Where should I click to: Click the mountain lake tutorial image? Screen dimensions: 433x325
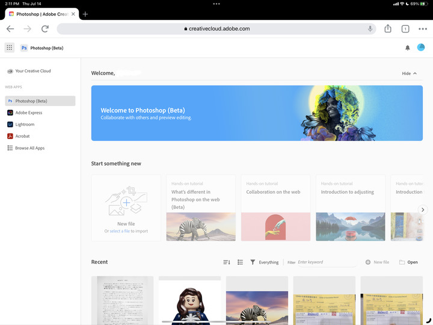(x=351, y=227)
